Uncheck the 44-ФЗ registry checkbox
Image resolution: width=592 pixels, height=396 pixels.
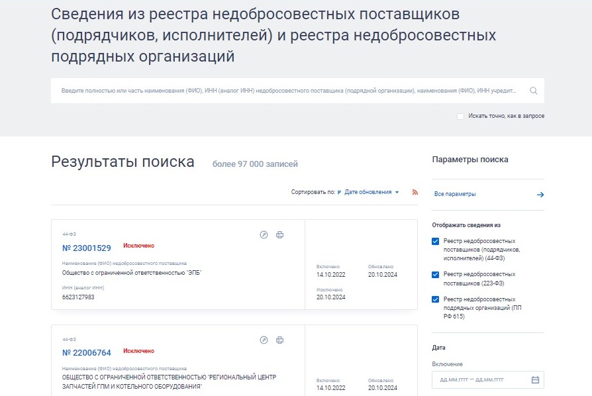coord(435,241)
